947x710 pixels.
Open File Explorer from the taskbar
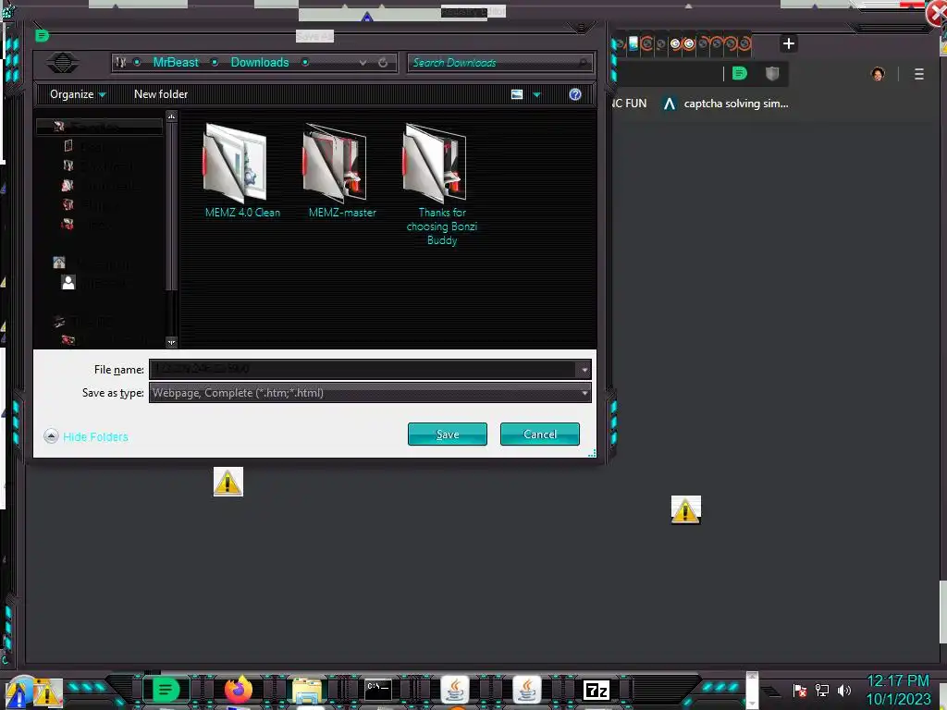[307, 690]
